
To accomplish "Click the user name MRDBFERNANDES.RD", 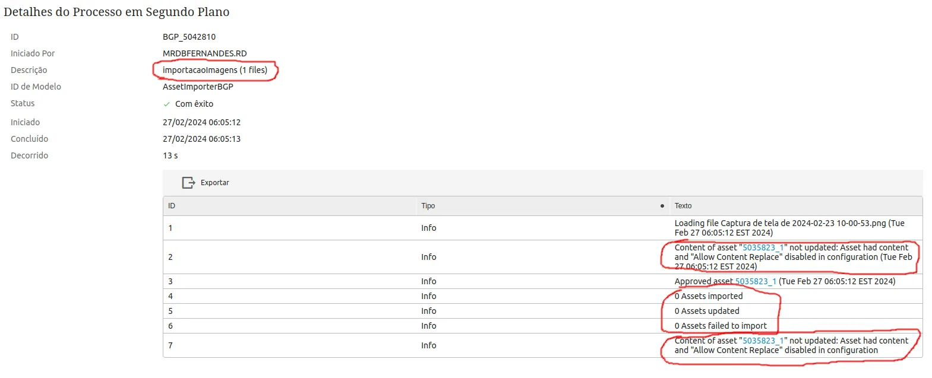I will [204, 53].
